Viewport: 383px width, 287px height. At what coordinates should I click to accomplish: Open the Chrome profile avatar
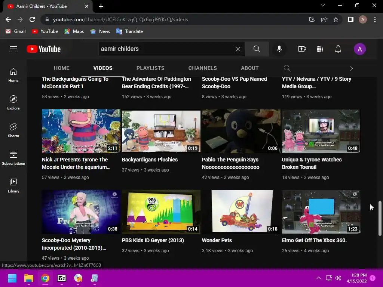click(363, 19)
